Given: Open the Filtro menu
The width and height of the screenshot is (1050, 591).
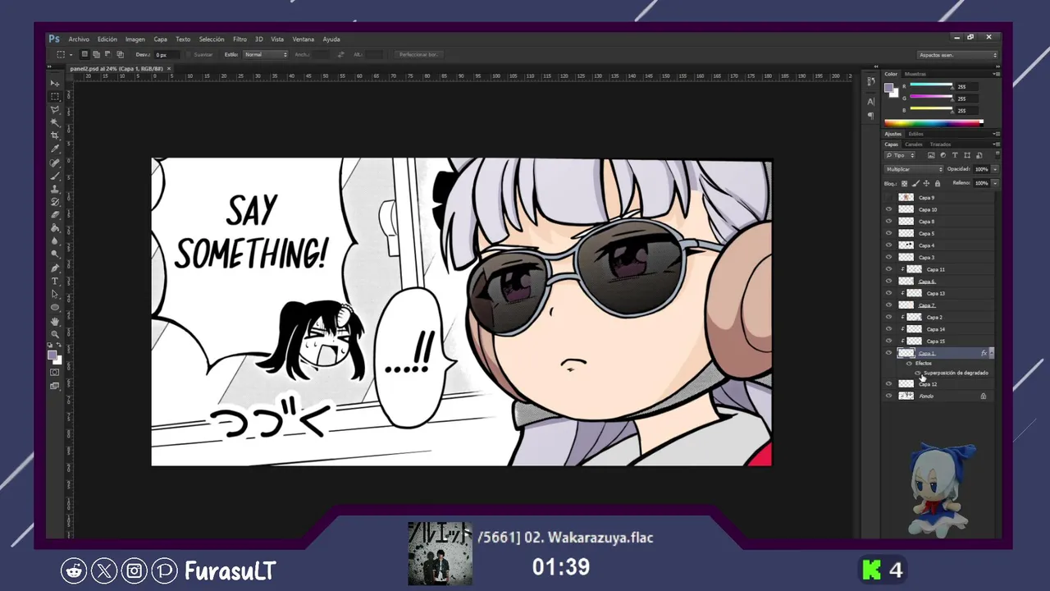Looking at the screenshot, I should coord(240,39).
